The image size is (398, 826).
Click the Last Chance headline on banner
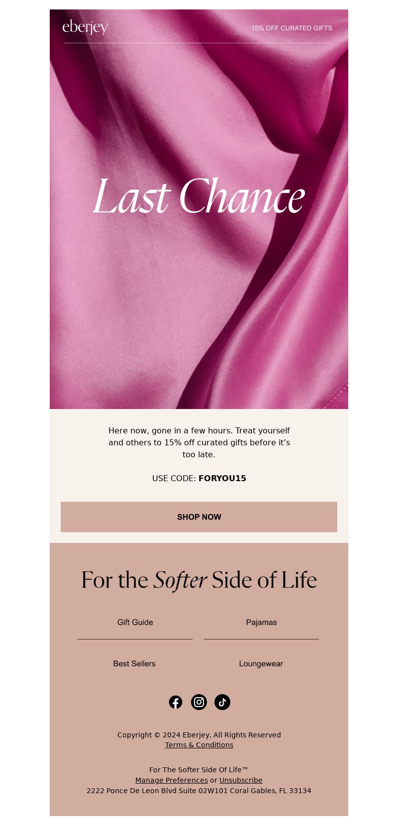(x=199, y=198)
